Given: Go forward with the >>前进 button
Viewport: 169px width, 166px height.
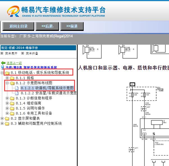Looking at the screenshot, I should (72, 26).
